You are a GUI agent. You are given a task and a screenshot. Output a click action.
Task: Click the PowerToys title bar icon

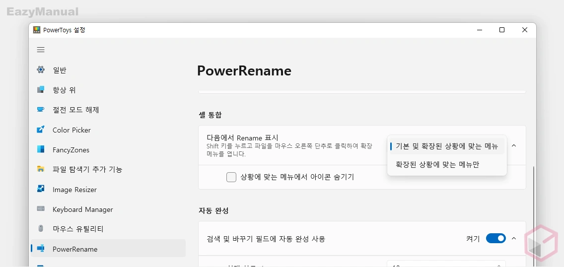click(x=36, y=30)
